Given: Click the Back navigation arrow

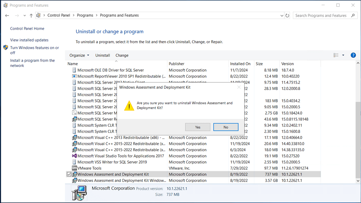Looking at the screenshot, I should [x=7, y=16].
